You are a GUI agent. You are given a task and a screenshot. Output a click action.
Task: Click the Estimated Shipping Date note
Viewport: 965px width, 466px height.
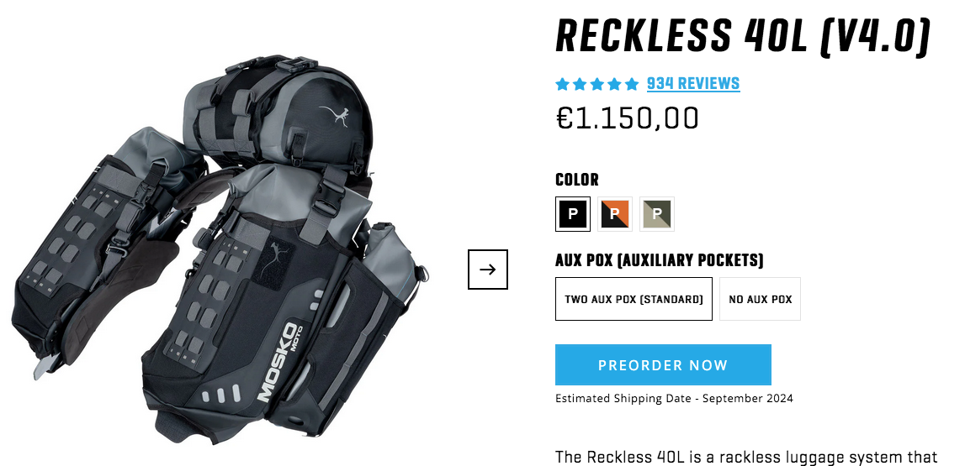point(674,399)
